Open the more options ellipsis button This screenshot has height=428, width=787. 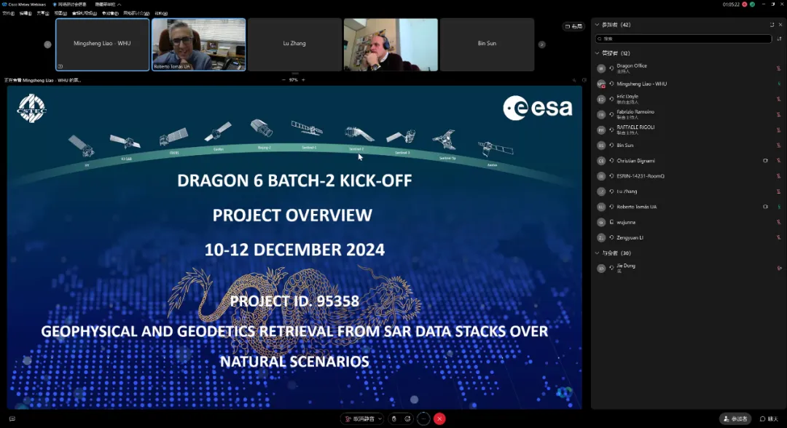coord(423,419)
